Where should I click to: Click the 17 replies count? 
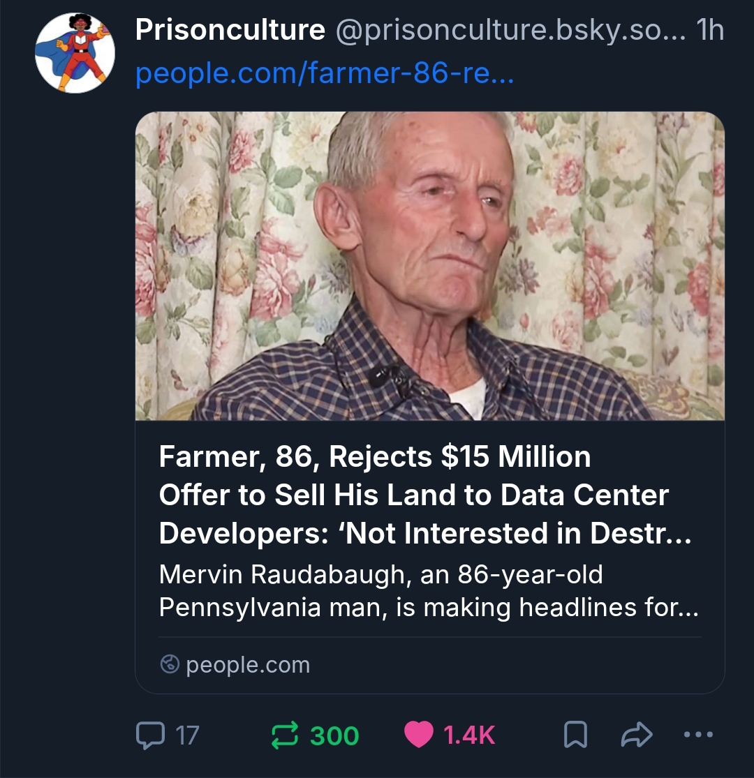(186, 735)
